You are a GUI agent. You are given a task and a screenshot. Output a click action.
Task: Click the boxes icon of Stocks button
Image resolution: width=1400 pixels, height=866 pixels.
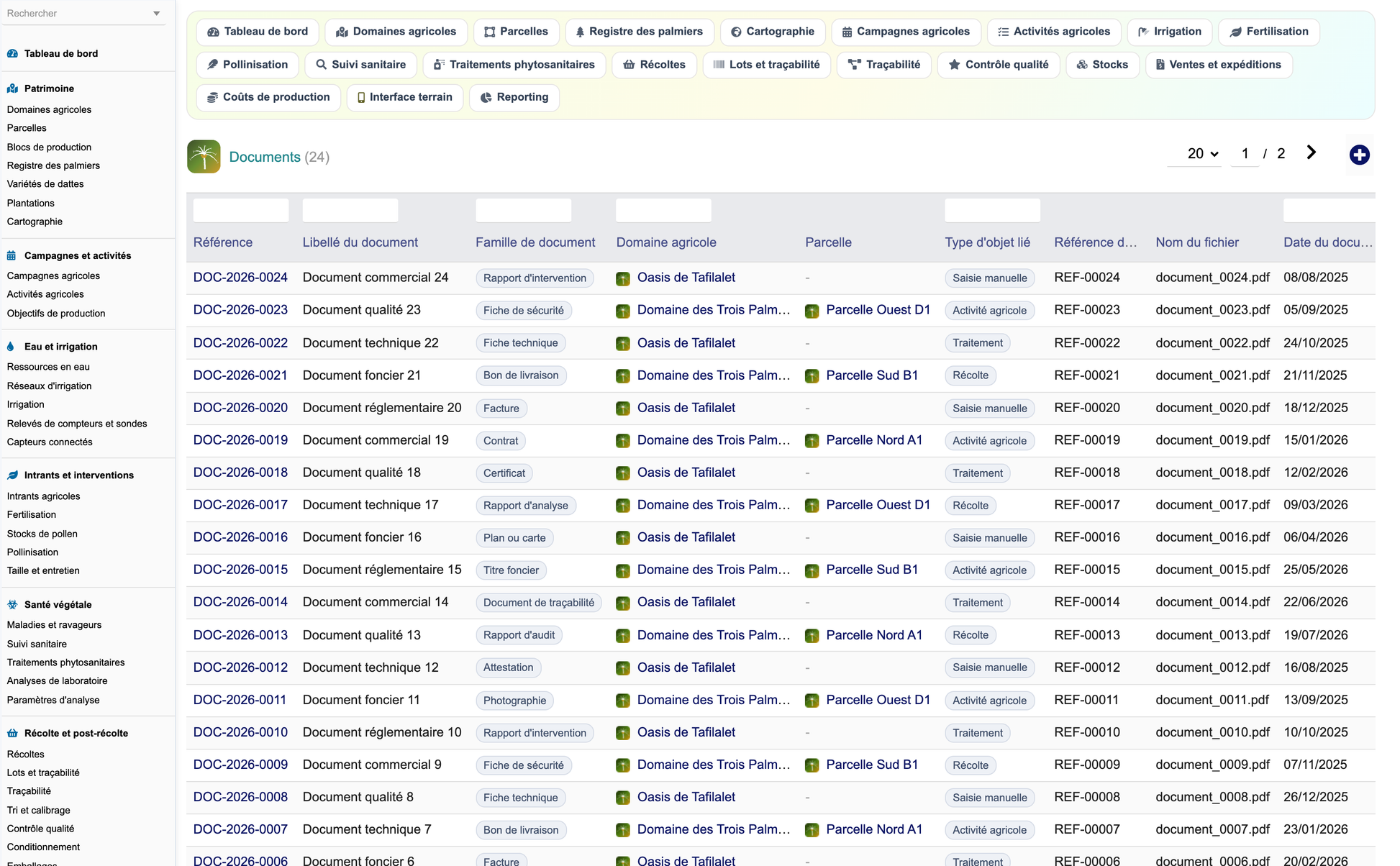[x=1082, y=65]
